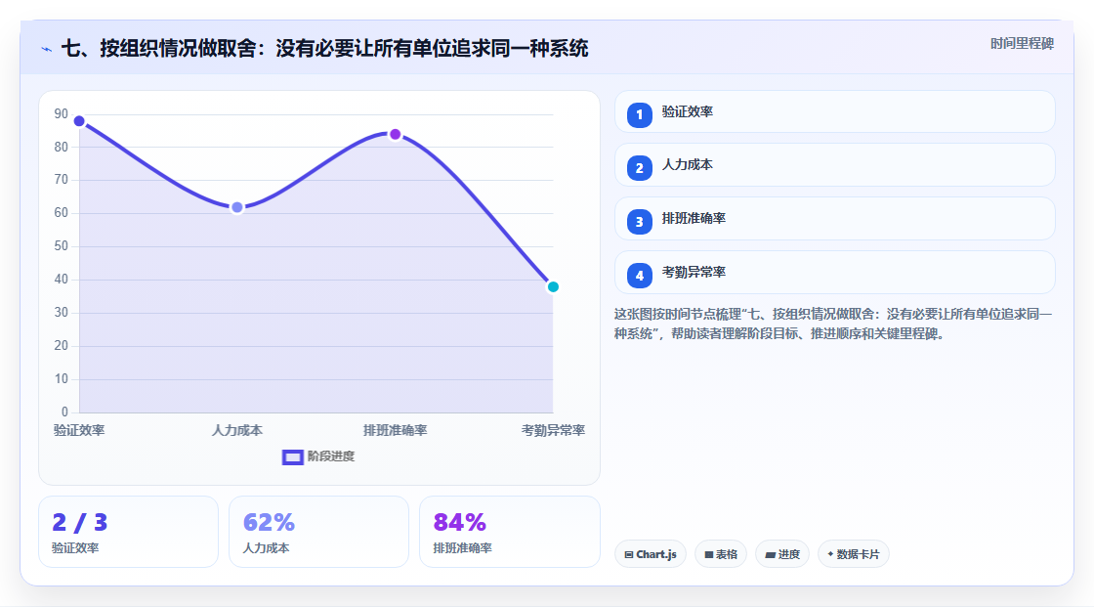1094x607 pixels.
Task: Click the 表格 tag
Action: [x=721, y=554]
